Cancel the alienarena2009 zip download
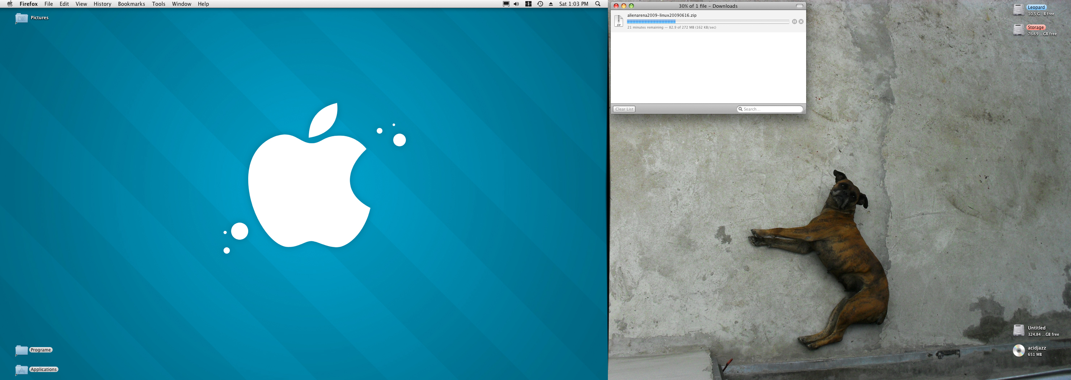This screenshot has height=380, width=1071. click(x=801, y=22)
